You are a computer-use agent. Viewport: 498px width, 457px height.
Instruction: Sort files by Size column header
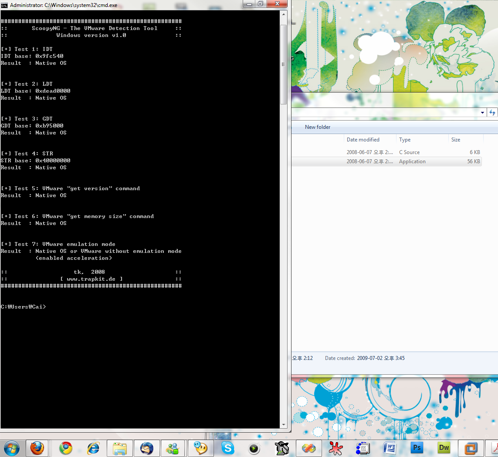click(456, 140)
